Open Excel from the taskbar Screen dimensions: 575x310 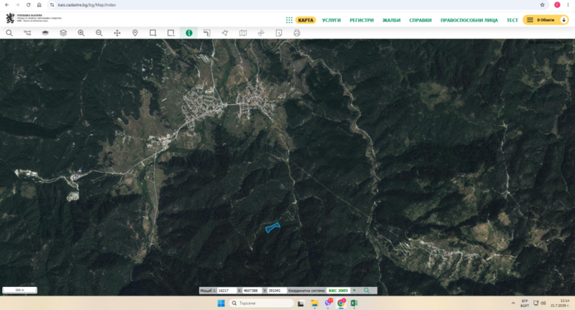354,303
